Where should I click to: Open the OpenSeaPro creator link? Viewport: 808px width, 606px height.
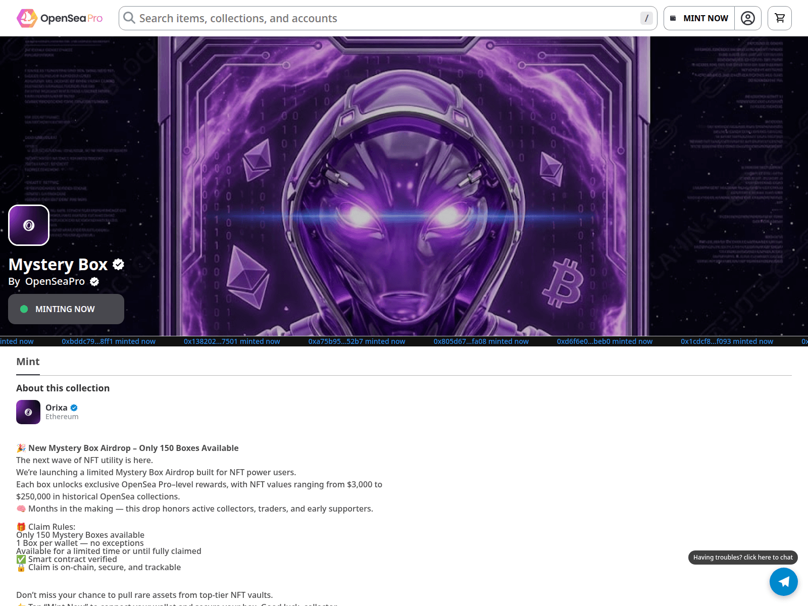click(x=55, y=281)
